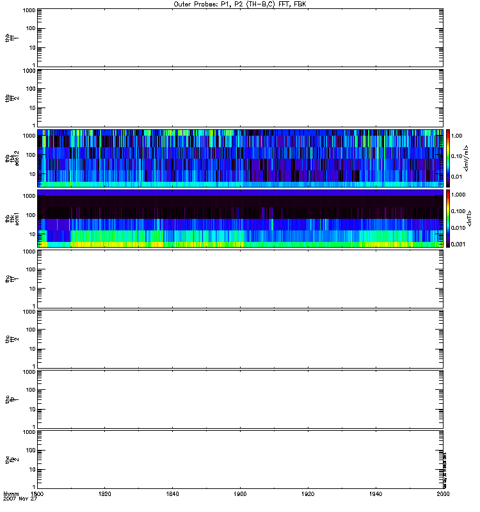Click the 'thb fbk edc12' y-axis label
The width and height of the screenshot is (480, 512).
[9, 157]
